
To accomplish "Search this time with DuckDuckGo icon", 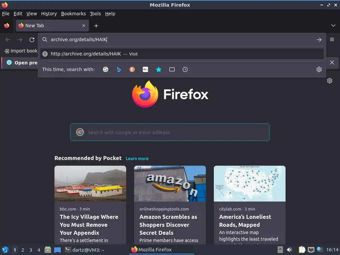I will 132,69.
